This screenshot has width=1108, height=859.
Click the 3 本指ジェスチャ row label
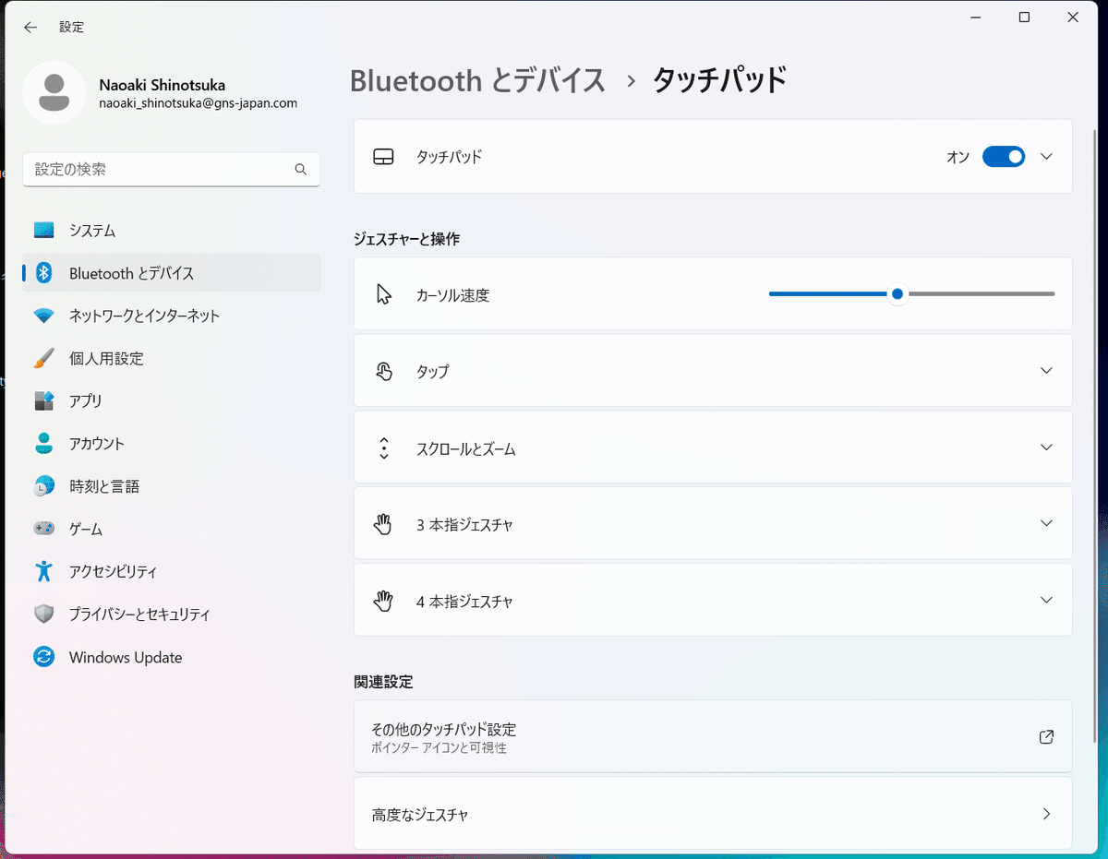pyautogui.click(x=464, y=524)
